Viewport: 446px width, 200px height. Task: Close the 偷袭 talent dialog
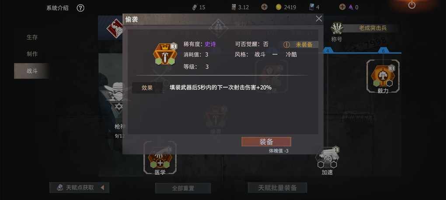click(x=319, y=19)
